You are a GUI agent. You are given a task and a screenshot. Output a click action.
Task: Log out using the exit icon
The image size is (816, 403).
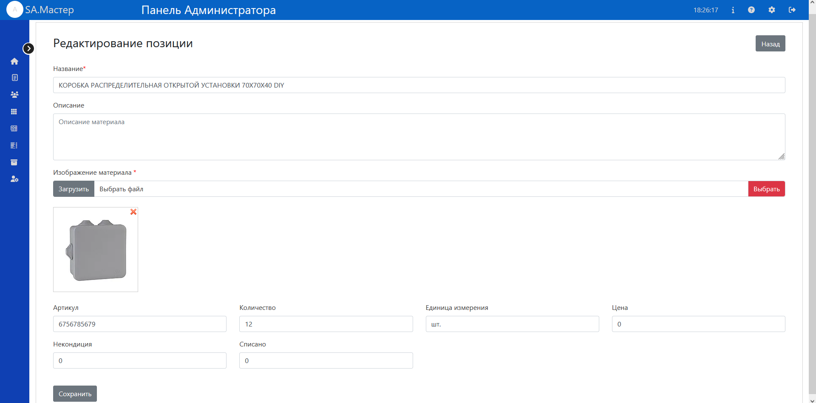point(792,10)
